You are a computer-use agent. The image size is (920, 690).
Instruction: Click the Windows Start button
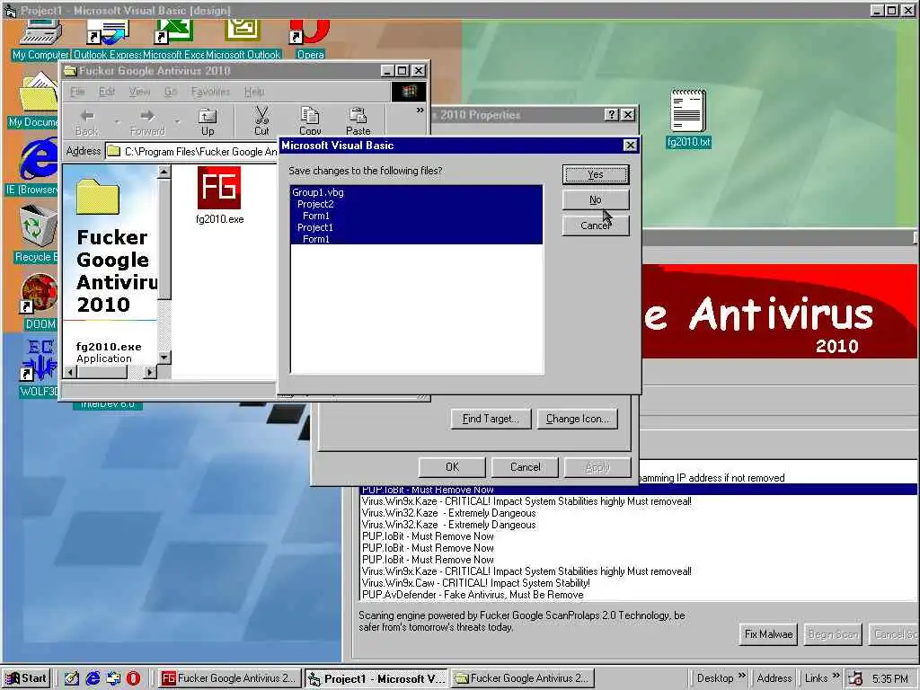pyautogui.click(x=26, y=678)
